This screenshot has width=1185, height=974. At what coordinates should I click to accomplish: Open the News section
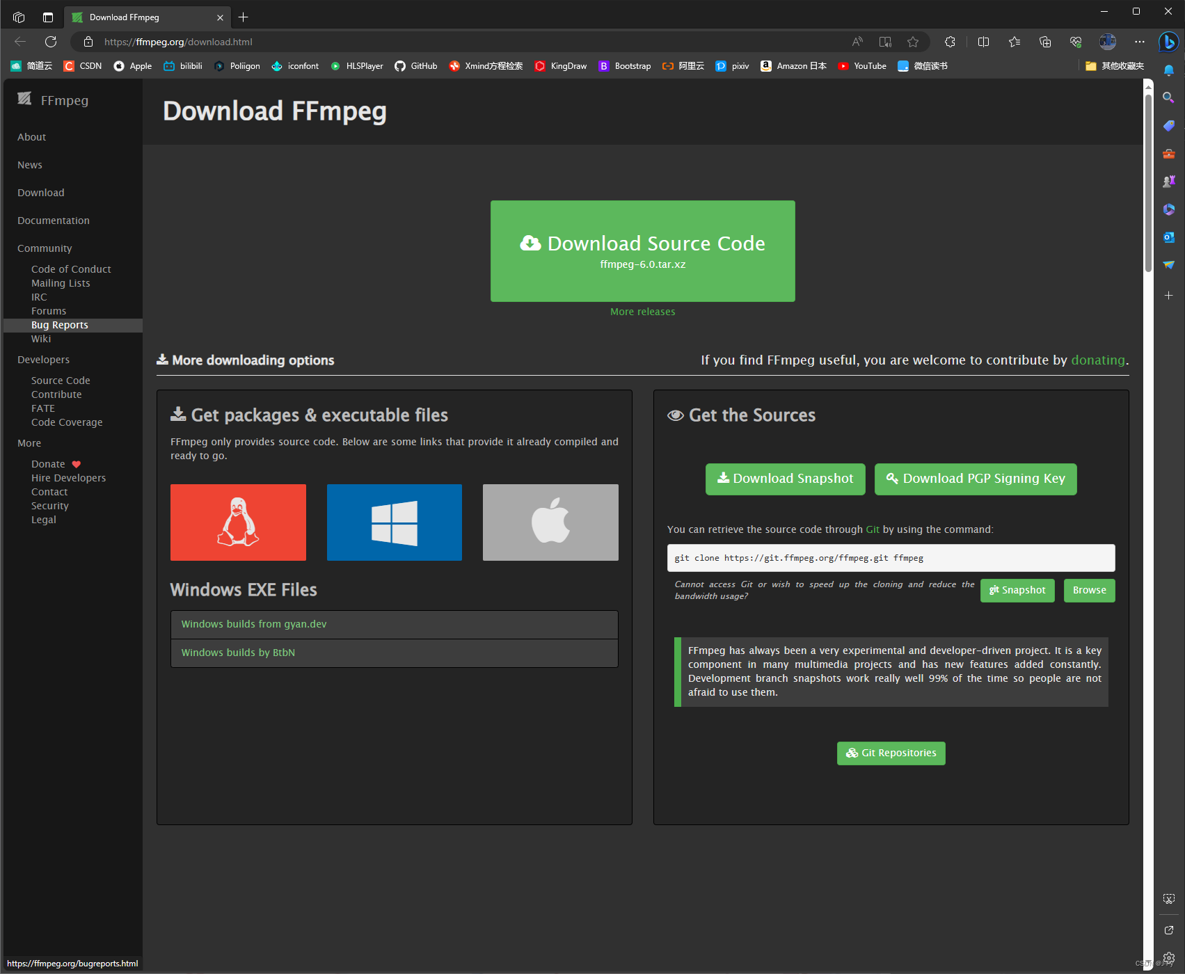click(x=30, y=165)
